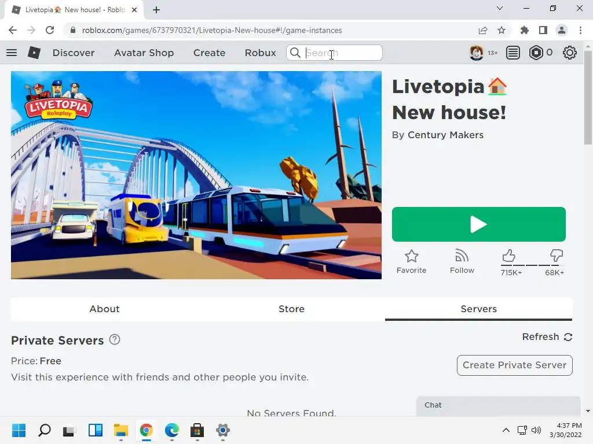Open the notifications feed icon

point(513,53)
